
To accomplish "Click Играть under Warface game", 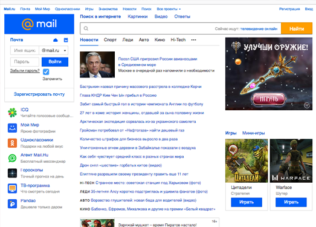I will coord(291,202).
